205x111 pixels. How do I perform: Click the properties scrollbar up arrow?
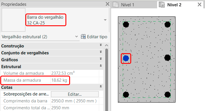pyautogui.click(x=107, y=45)
